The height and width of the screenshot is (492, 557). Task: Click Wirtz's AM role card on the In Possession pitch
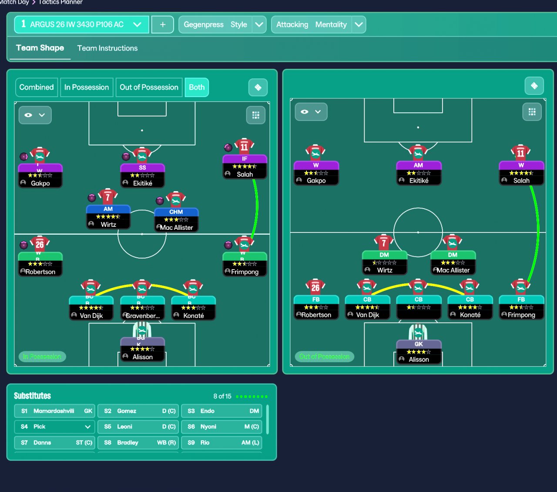point(108,217)
